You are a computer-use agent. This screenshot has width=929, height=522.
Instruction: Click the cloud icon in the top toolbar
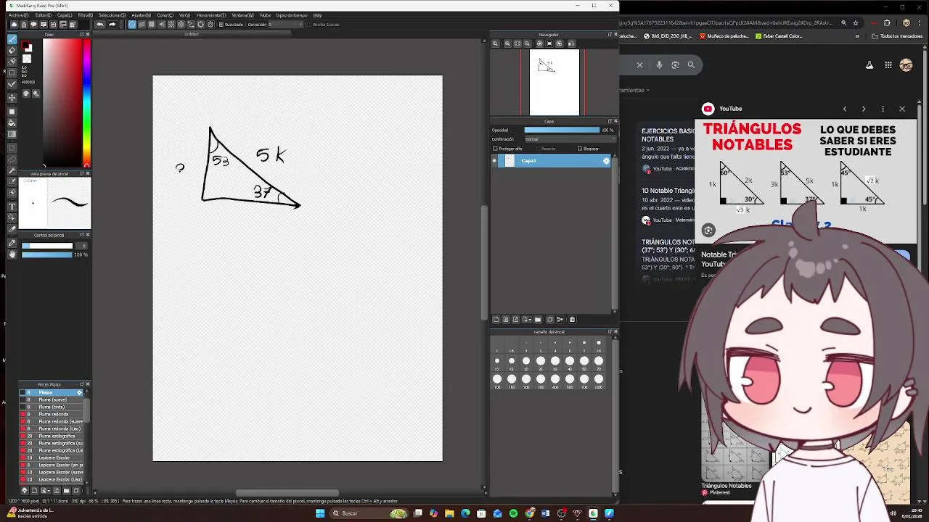[14, 25]
